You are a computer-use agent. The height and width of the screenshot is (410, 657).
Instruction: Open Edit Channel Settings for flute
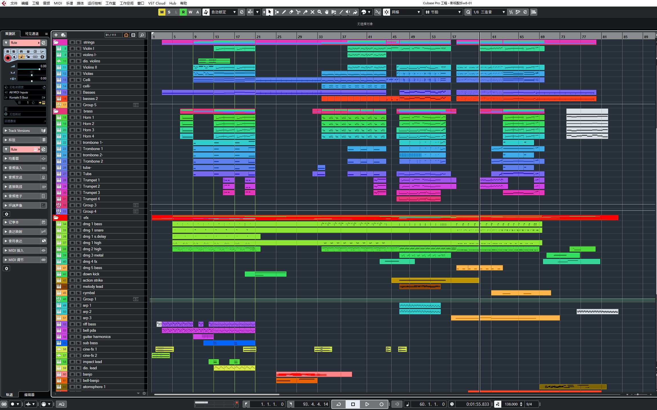(x=43, y=43)
